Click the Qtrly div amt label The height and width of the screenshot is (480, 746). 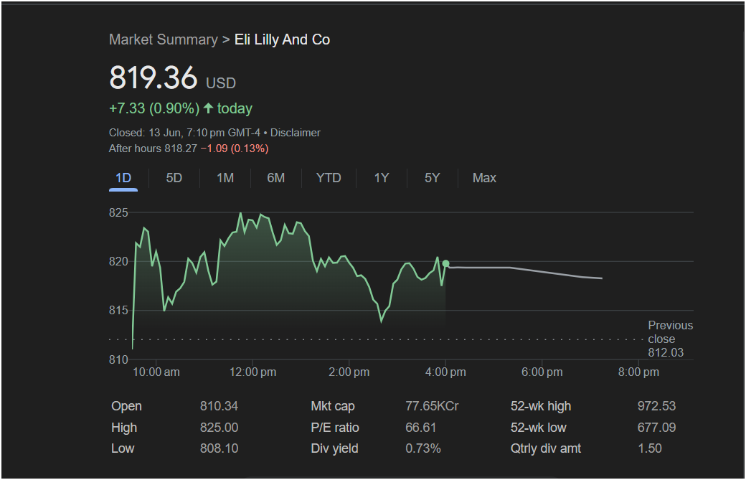coord(546,448)
